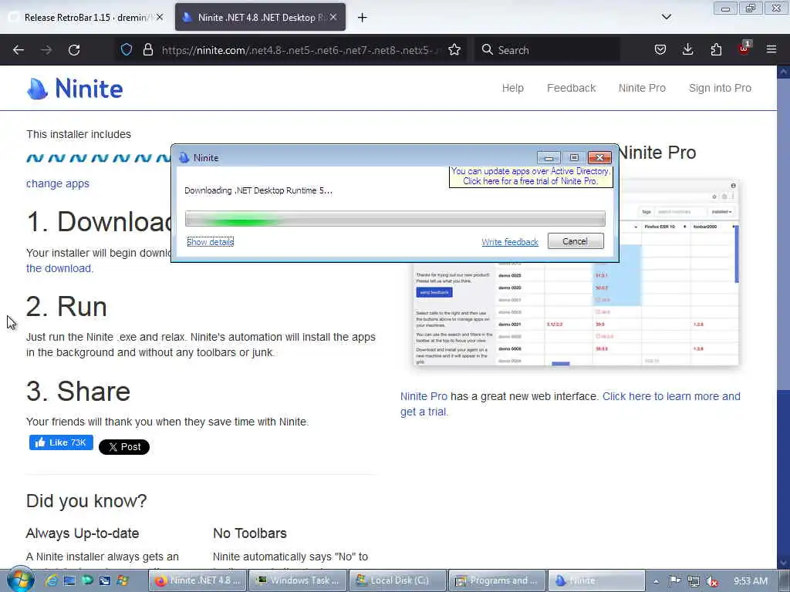Viewport: 790px width, 592px height.
Task: Click the change apps link
Action: (x=57, y=183)
